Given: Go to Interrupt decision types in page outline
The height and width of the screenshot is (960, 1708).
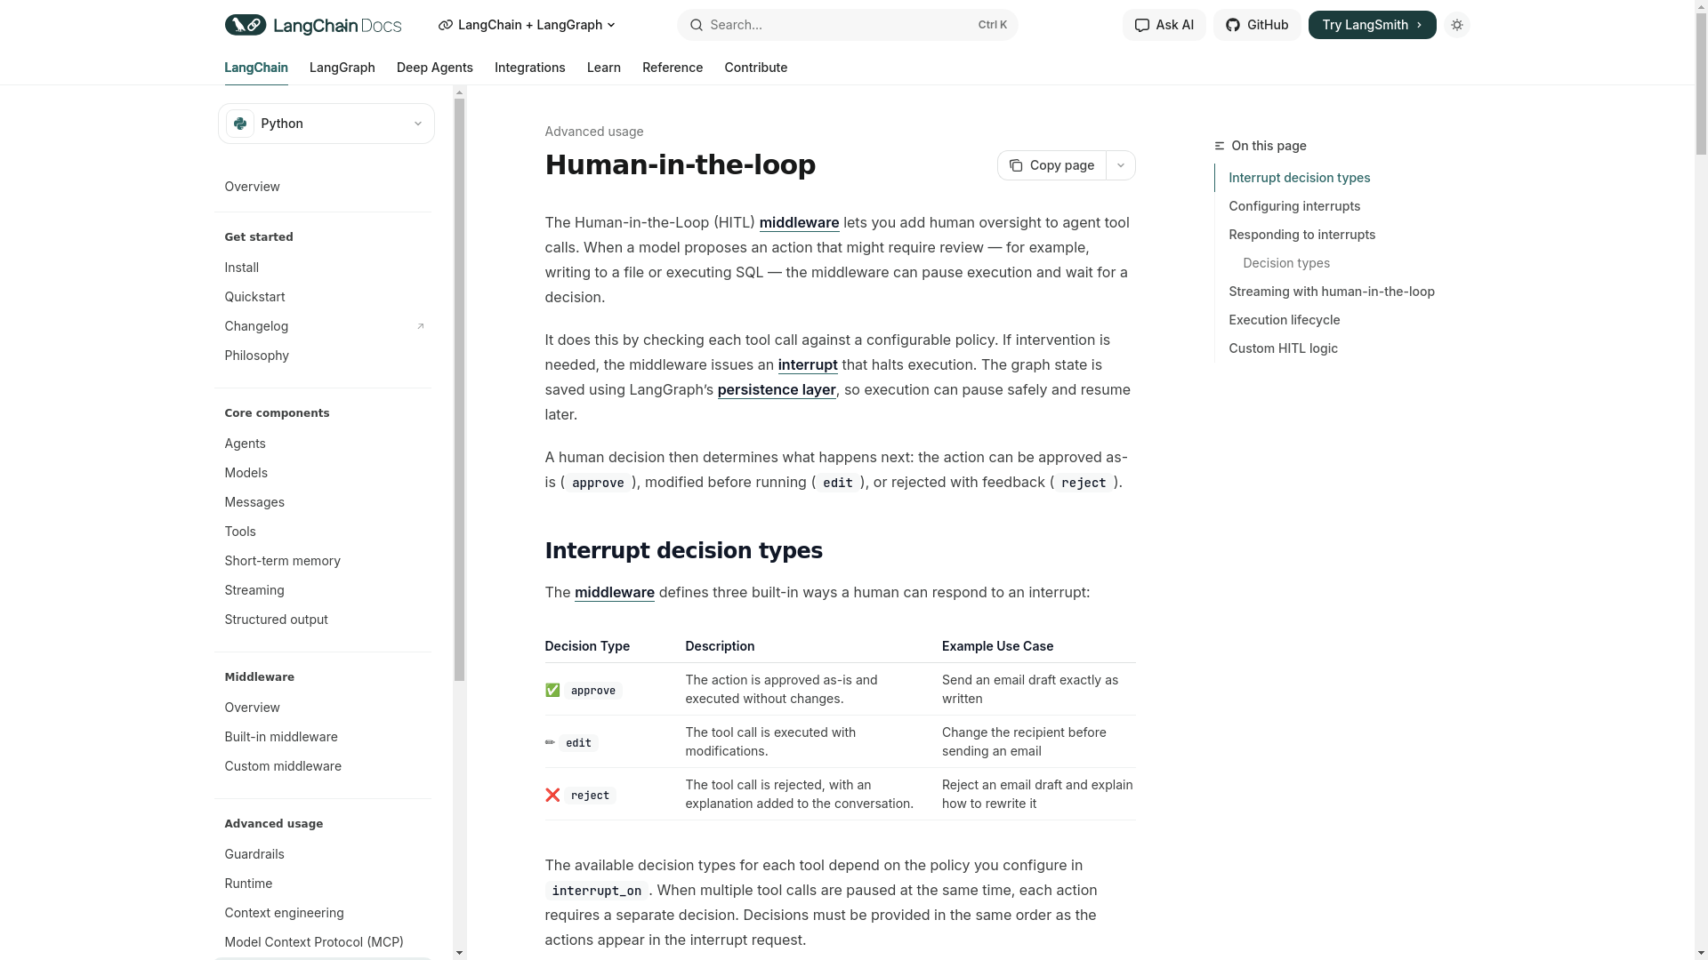Looking at the screenshot, I should point(1300,178).
